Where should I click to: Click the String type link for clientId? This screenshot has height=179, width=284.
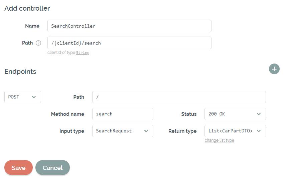pyautogui.click(x=83, y=53)
